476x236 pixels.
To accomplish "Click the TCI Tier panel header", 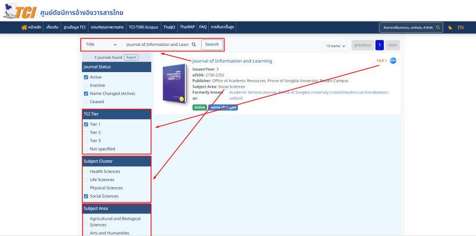I will 117,114.
